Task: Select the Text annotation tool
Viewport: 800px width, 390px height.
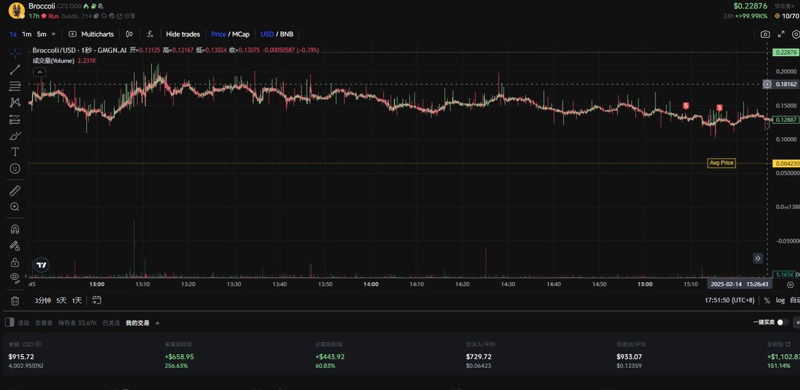Action: 15,152
